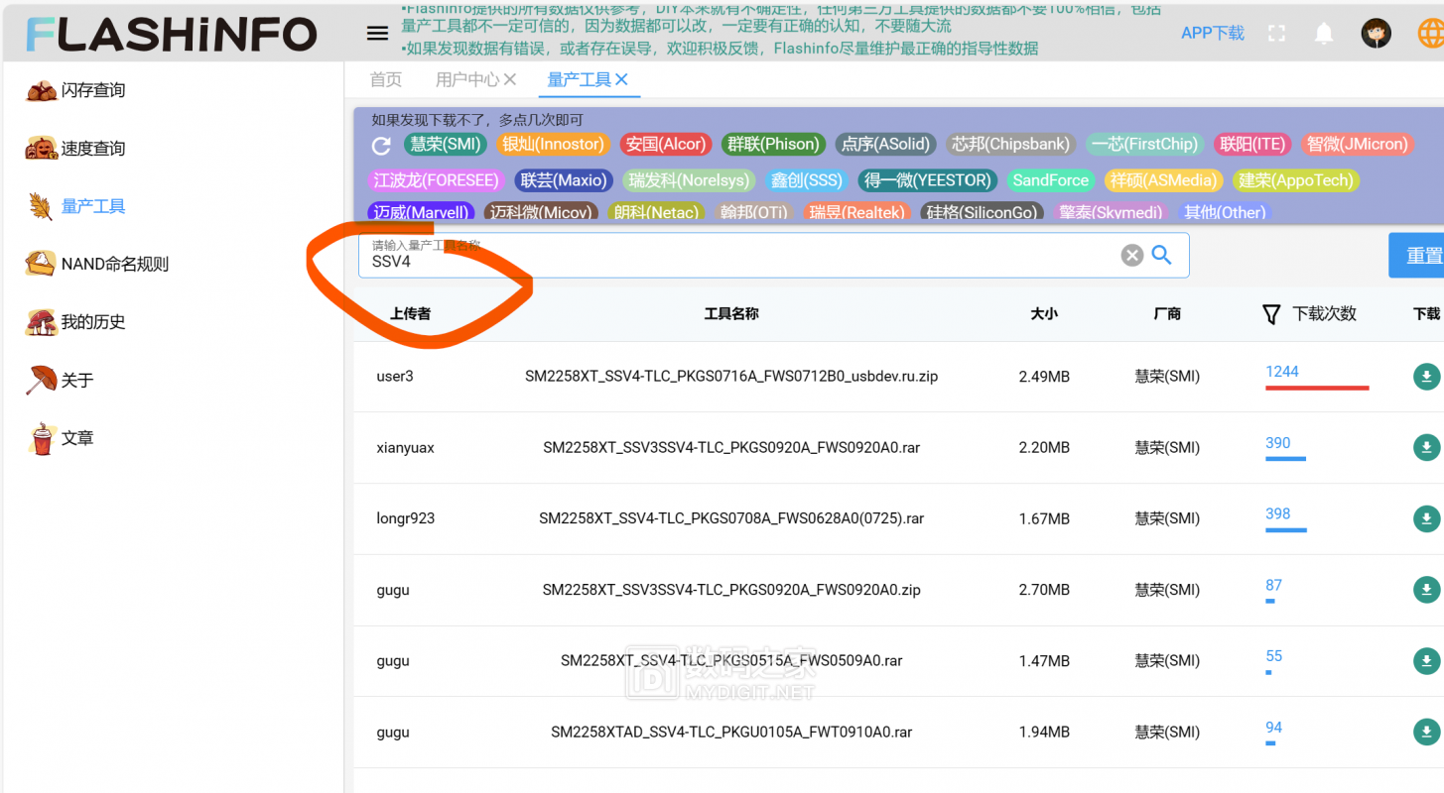The width and height of the screenshot is (1444, 793).
Task: Filter by 鑫创(SSS) vendor tag
Action: [x=806, y=180]
